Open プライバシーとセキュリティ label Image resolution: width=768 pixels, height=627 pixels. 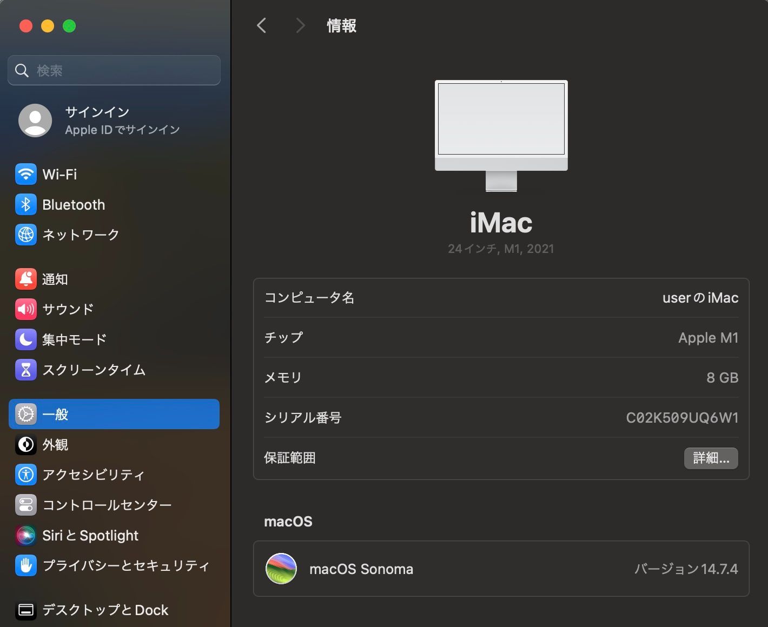coord(126,565)
